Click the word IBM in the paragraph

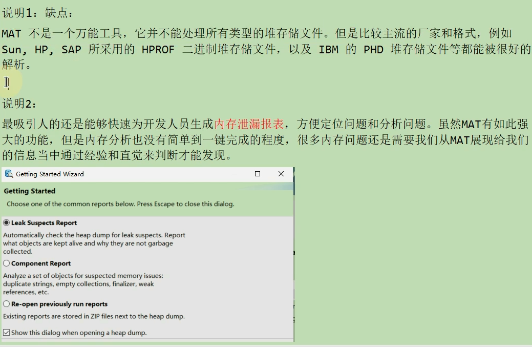click(x=328, y=50)
